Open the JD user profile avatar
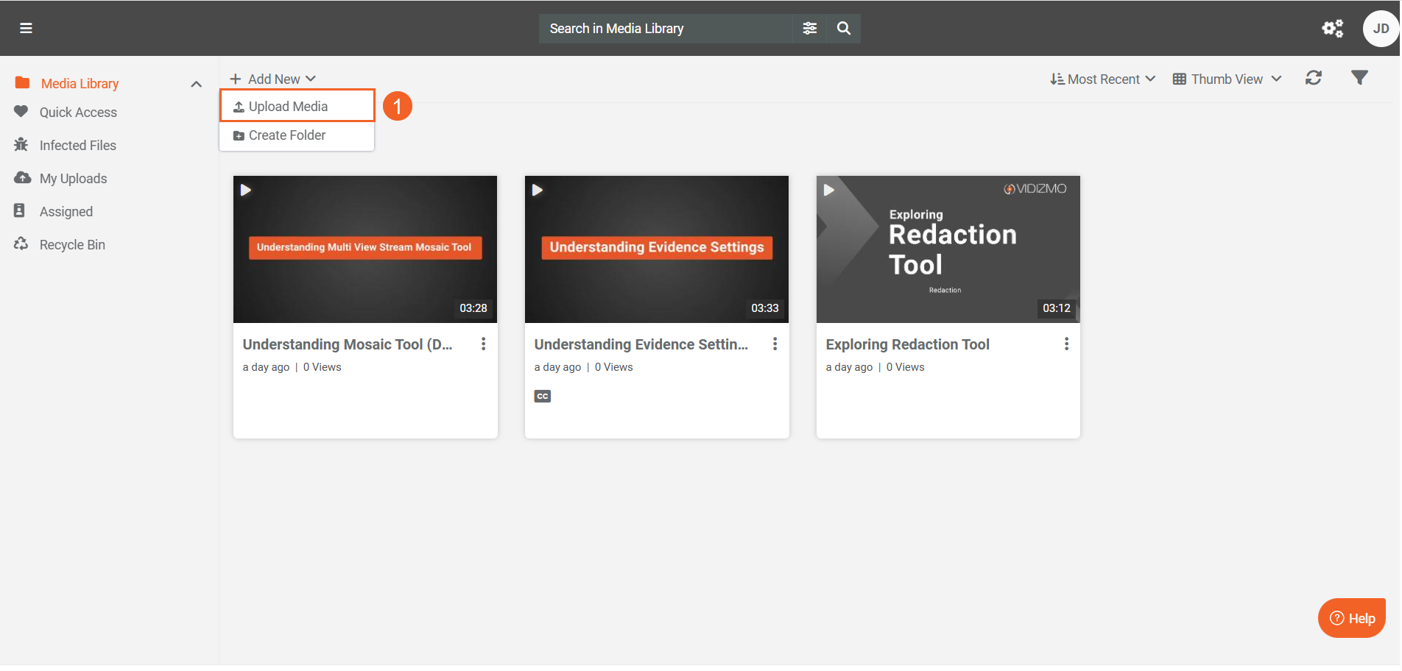This screenshot has height=671, width=1402. click(1380, 29)
